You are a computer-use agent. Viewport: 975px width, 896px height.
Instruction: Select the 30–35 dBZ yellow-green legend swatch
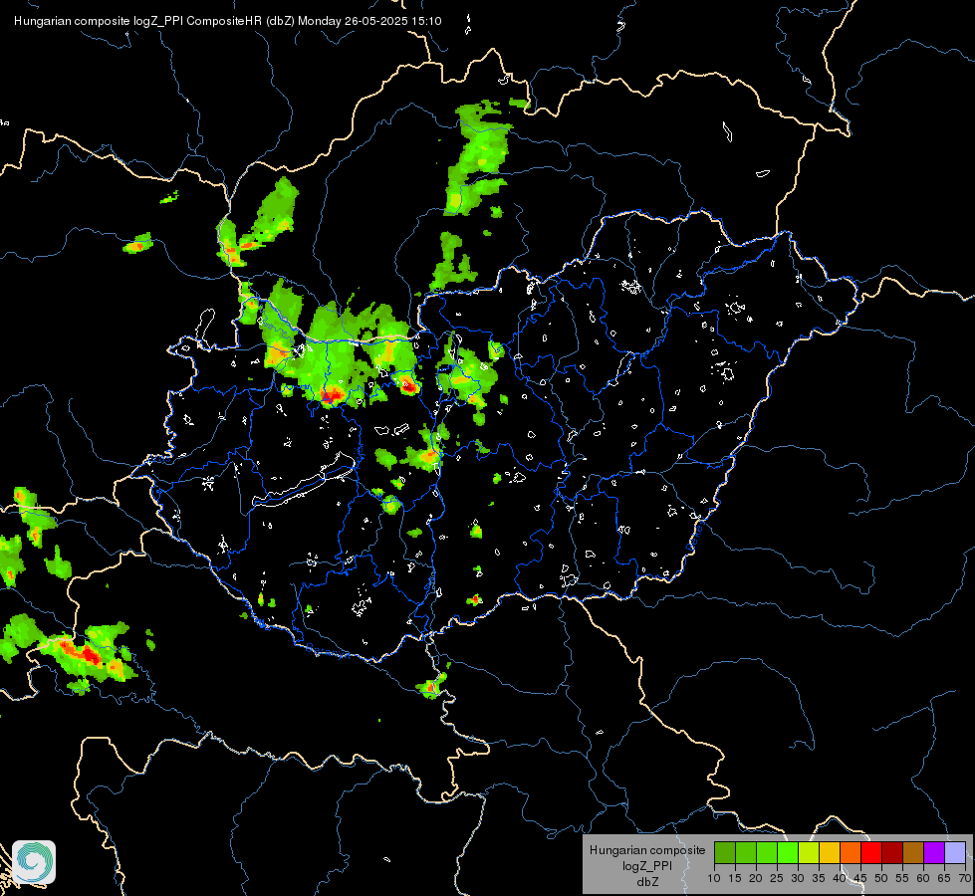(x=809, y=852)
